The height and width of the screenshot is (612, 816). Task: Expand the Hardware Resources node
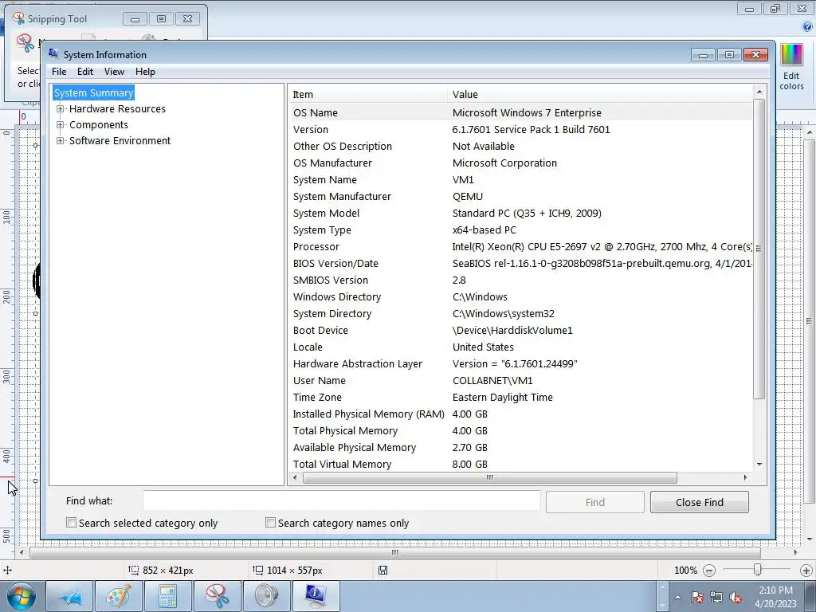[x=61, y=108]
